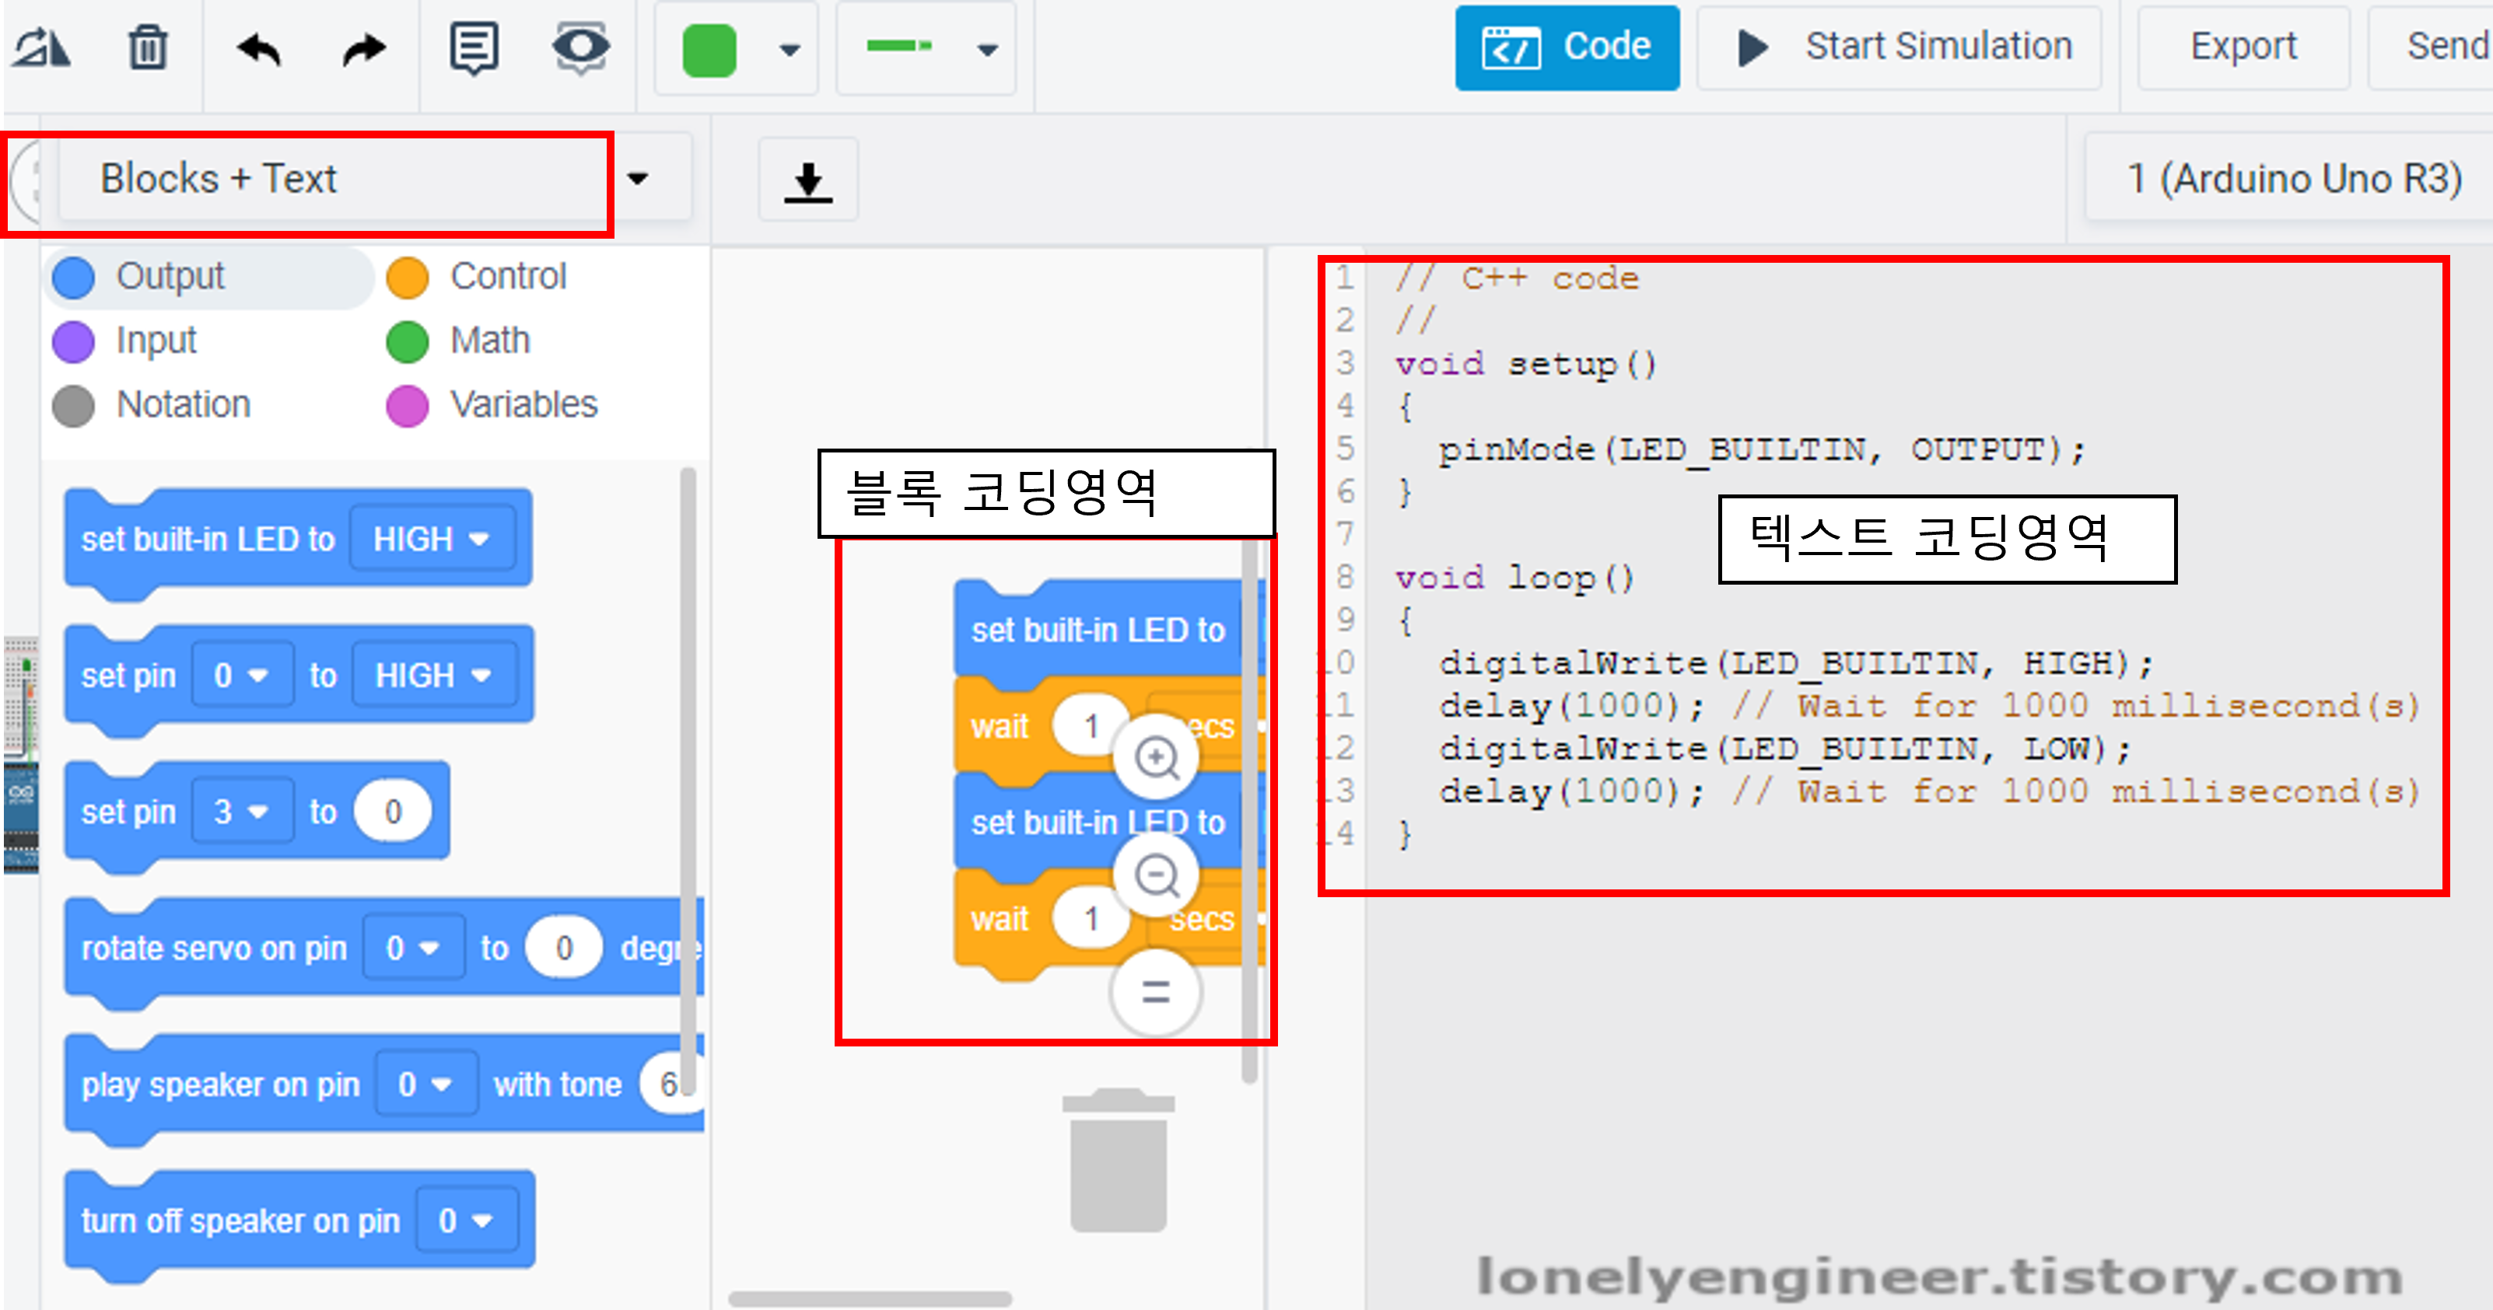Click the reset zoom equals icon
This screenshot has width=2493, height=1310.
[1156, 992]
